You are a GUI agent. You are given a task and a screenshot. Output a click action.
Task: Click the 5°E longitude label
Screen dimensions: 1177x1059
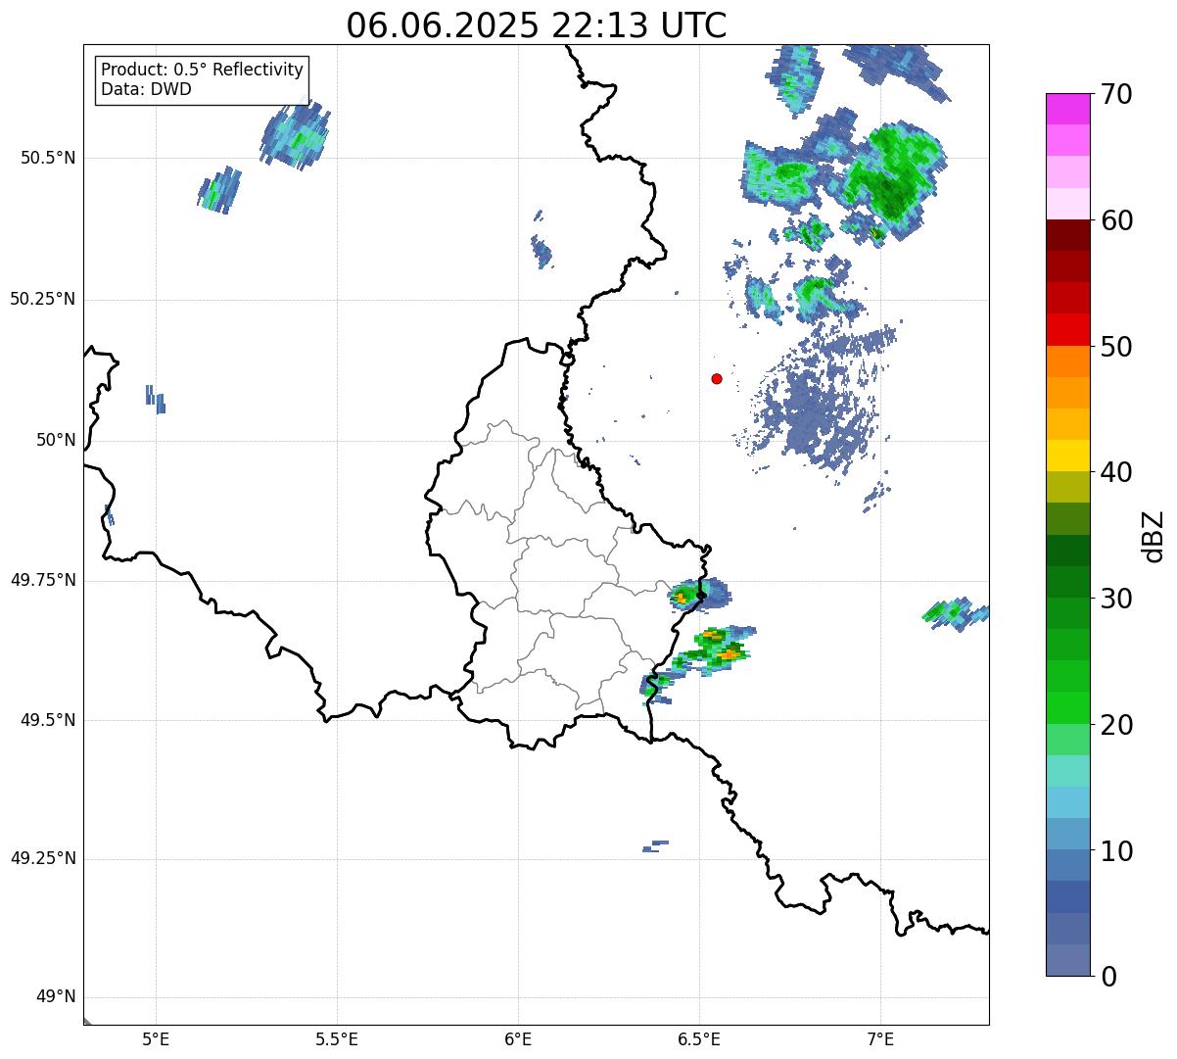tap(156, 1038)
